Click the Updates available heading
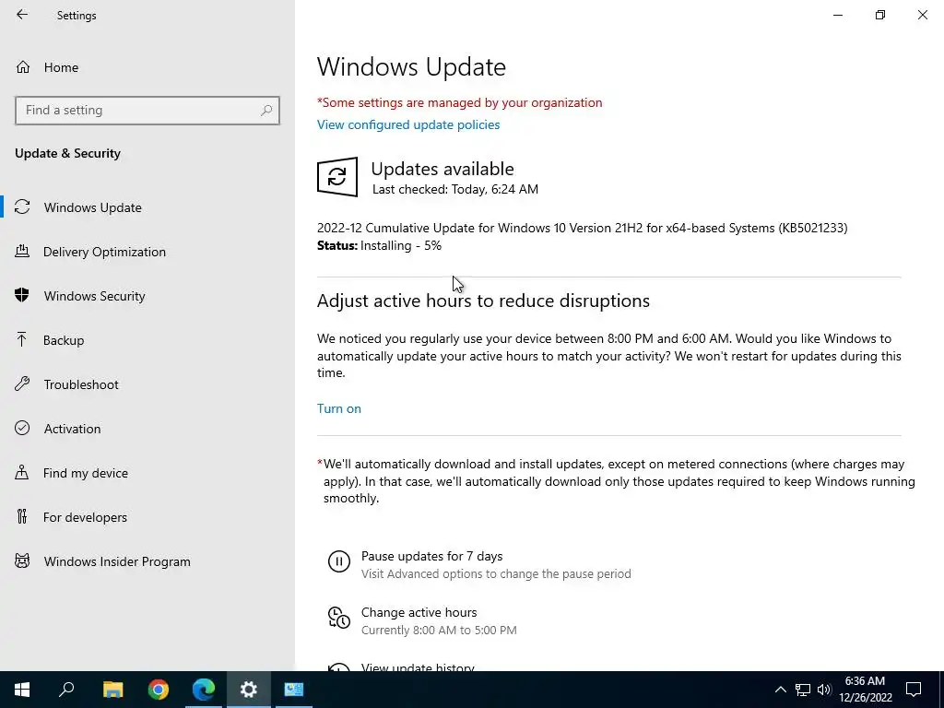944x708 pixels. 442,169
